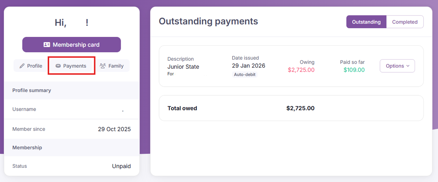The height and width of the screenshot is (182, 438).
Task: Click the Unpaid membership status
Action: tap(121, 166)
